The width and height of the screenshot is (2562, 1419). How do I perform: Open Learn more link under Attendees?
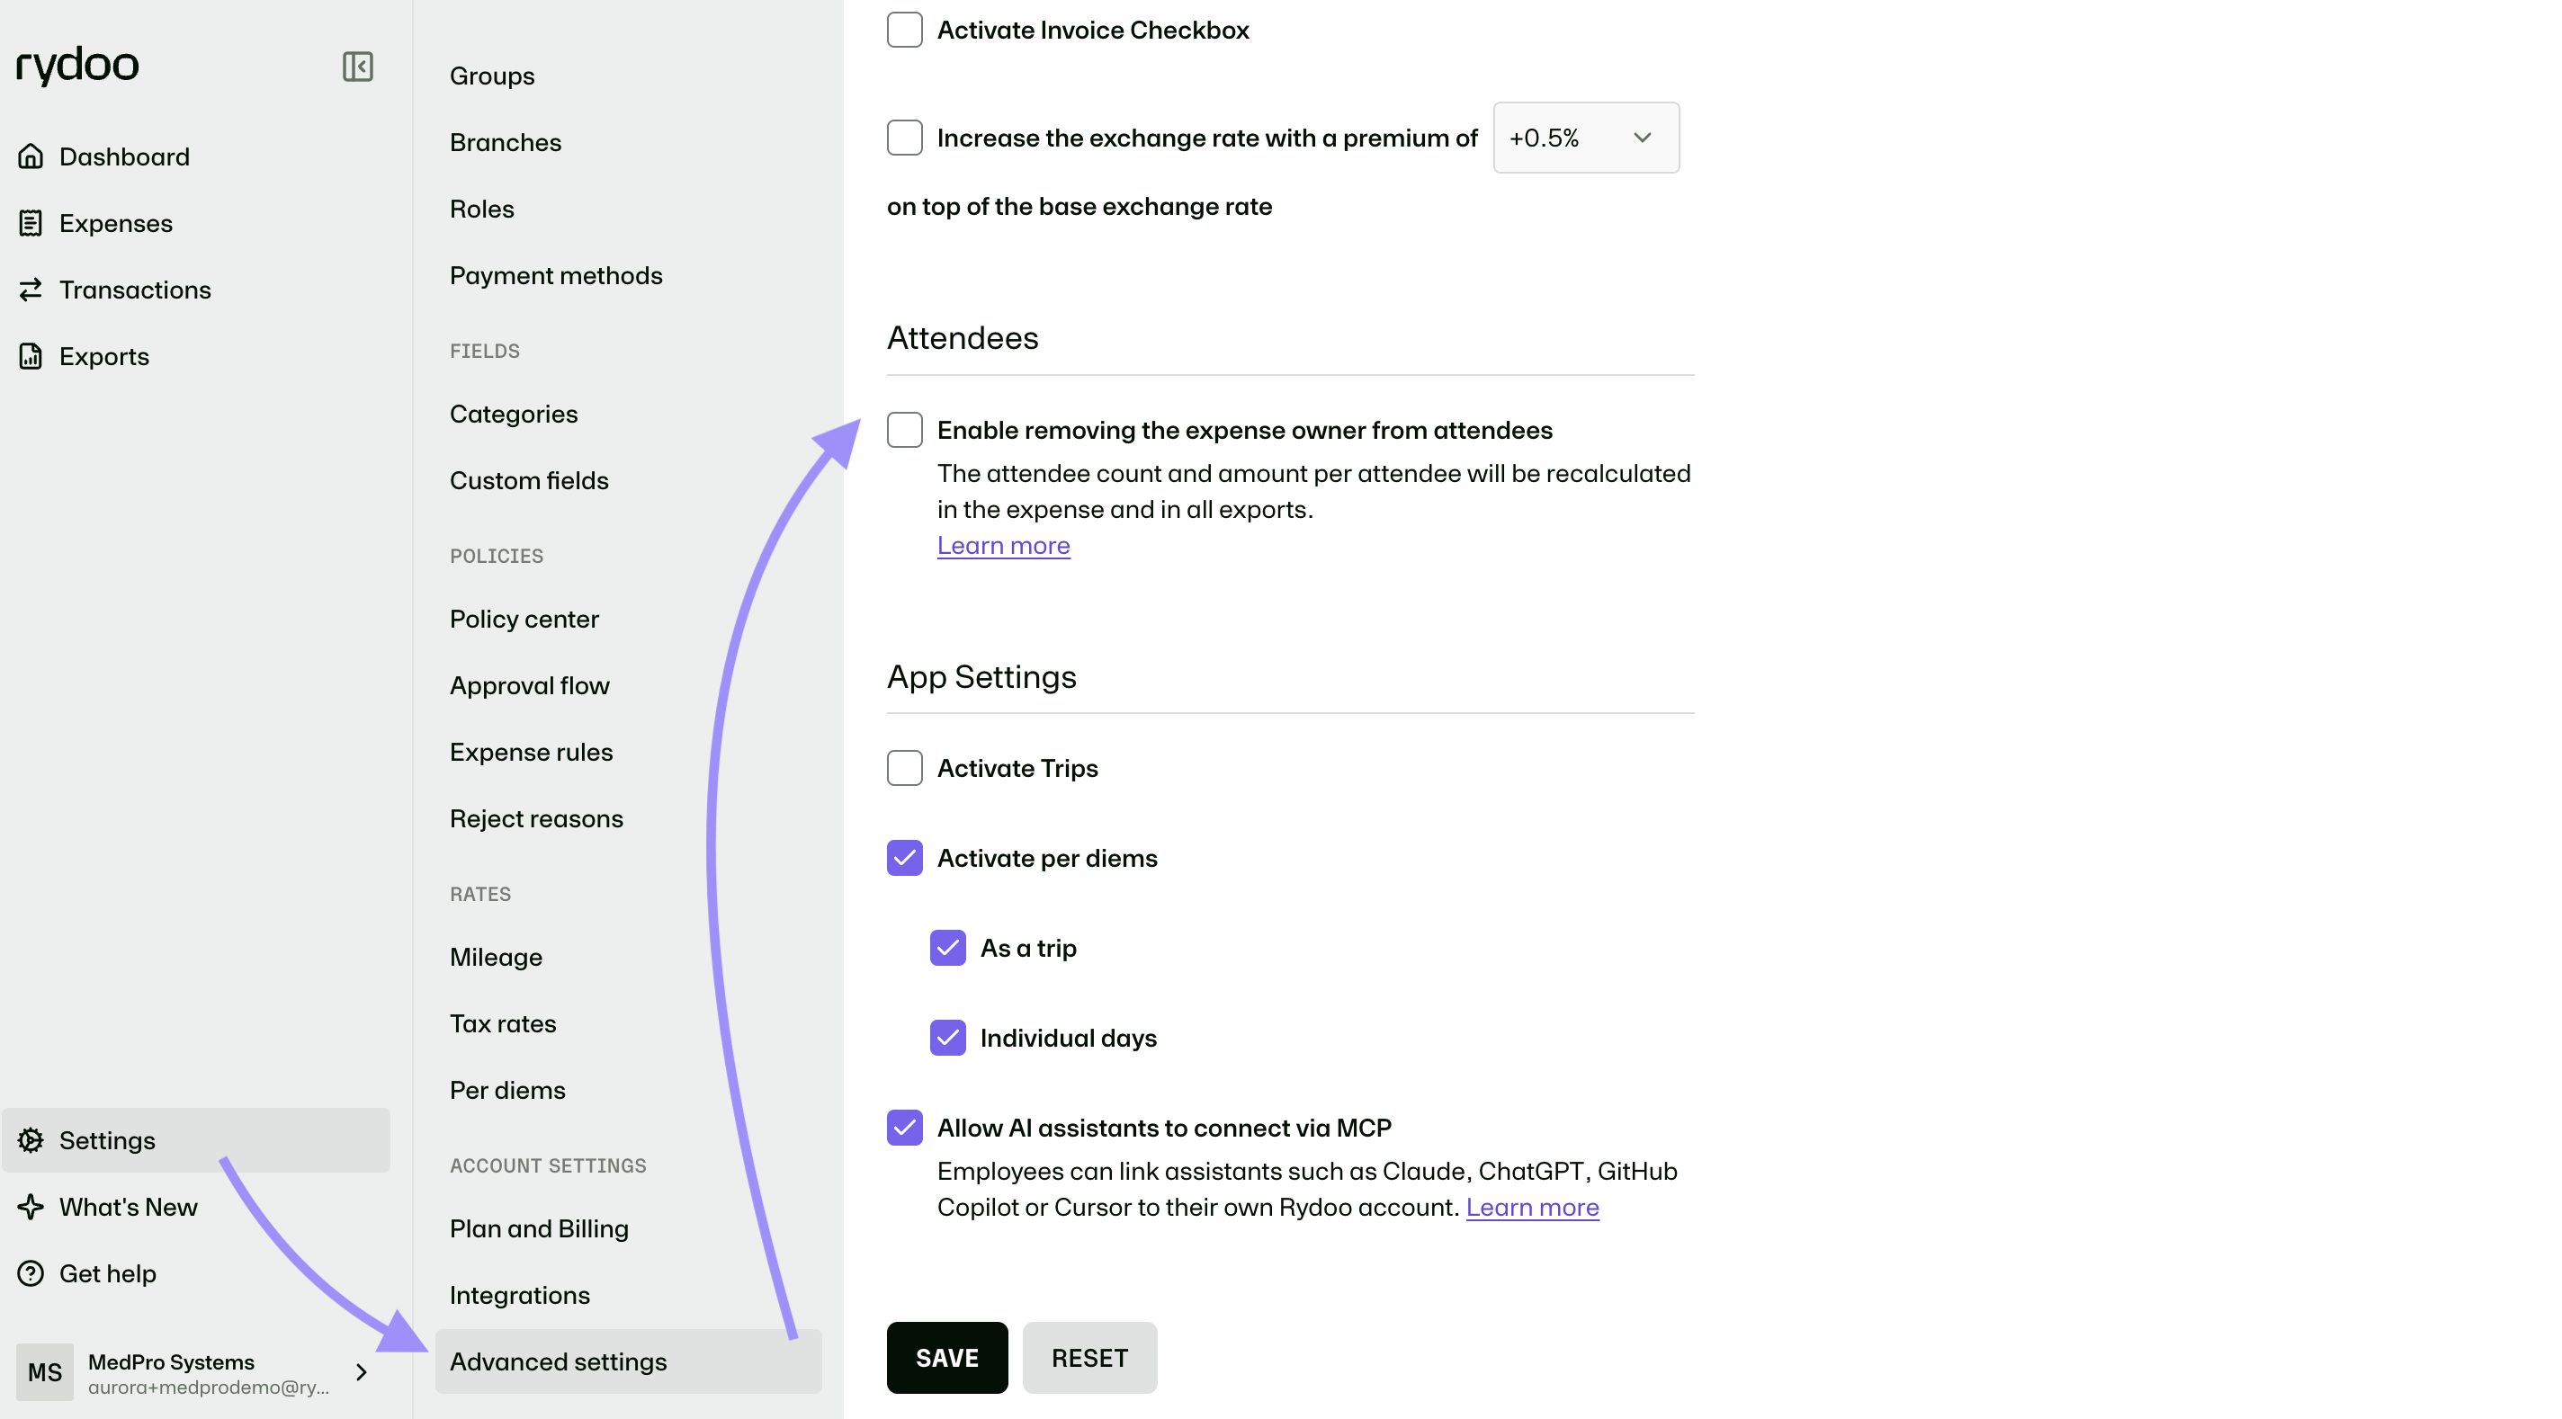tap(1002, 545)
